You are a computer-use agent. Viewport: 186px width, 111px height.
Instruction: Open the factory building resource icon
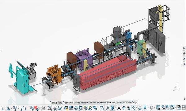coord(43,108)
